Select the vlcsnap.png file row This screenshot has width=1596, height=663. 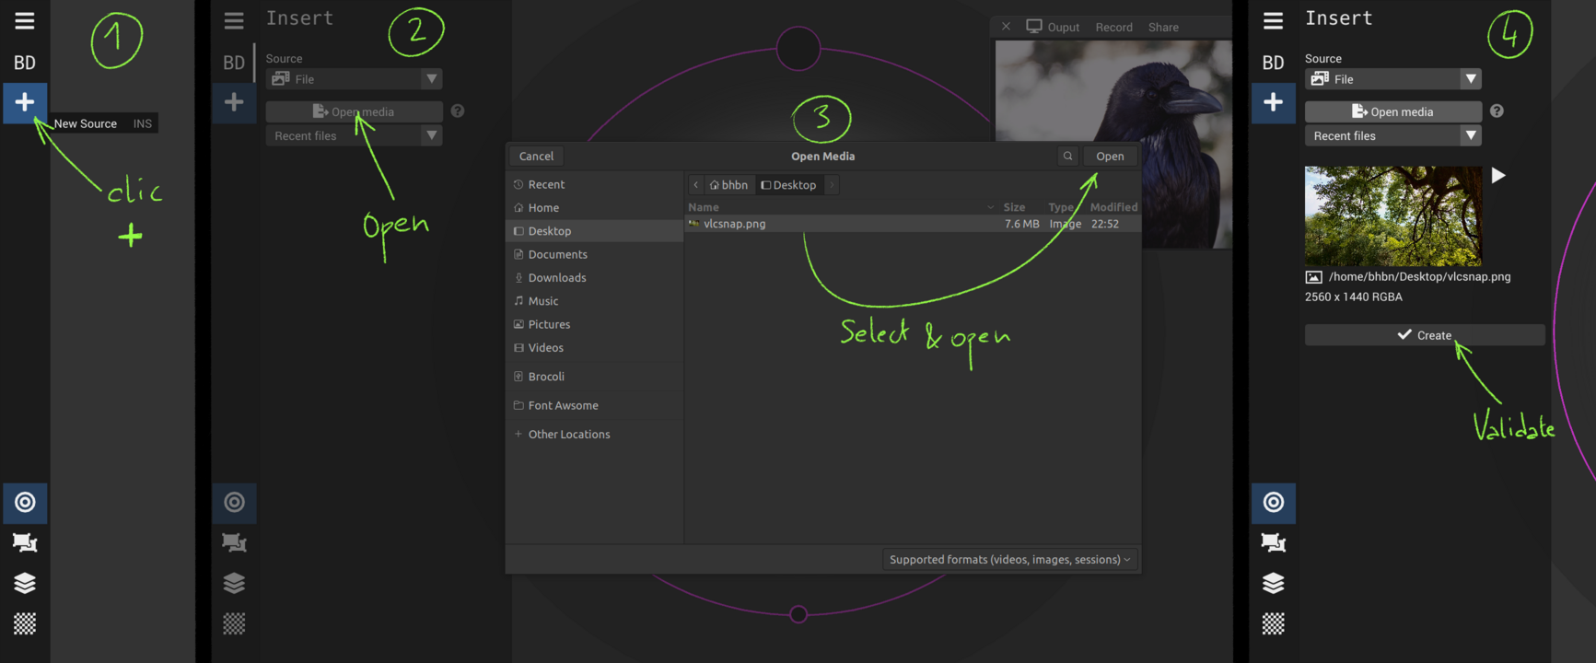click(913, 224)
